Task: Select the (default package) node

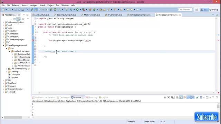Action: 20,51
